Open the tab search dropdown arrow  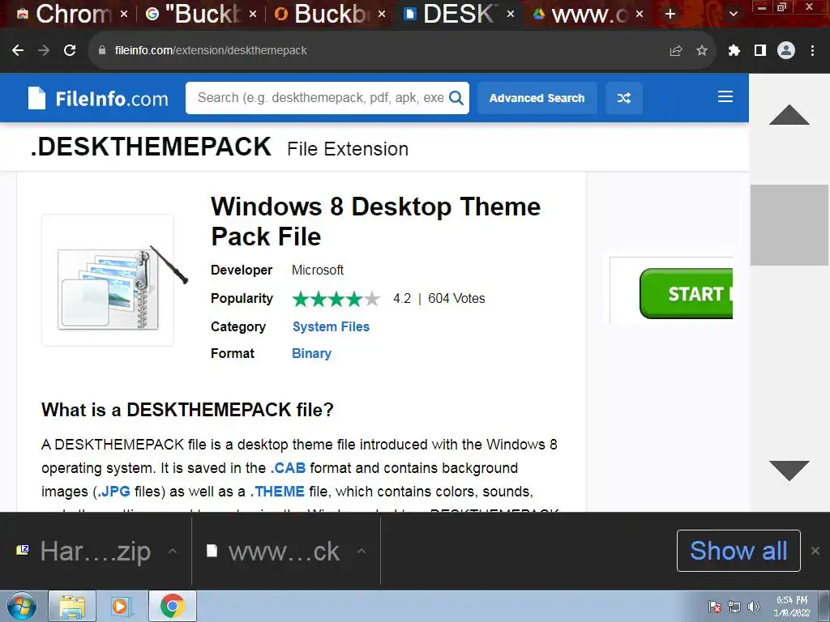click(734, 14)
